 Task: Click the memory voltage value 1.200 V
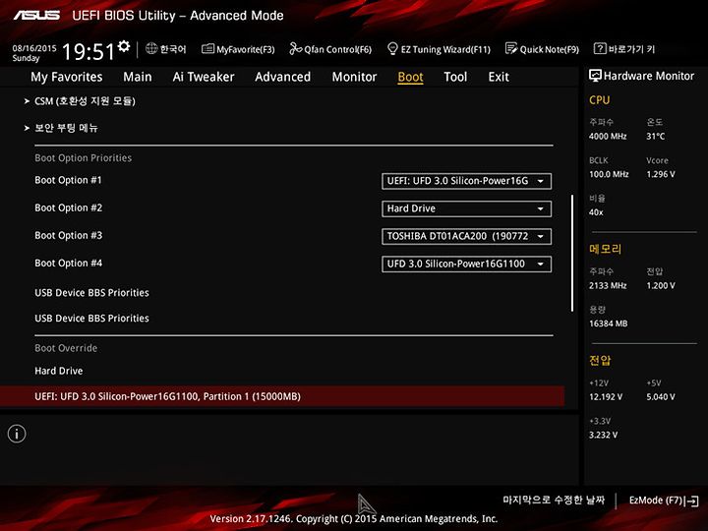click(661, 286)
